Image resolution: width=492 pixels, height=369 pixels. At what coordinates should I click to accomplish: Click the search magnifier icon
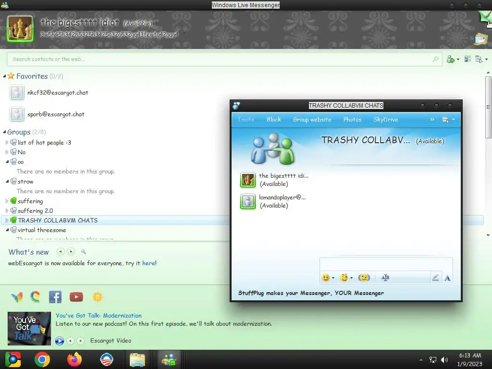(x=435, y=59)
